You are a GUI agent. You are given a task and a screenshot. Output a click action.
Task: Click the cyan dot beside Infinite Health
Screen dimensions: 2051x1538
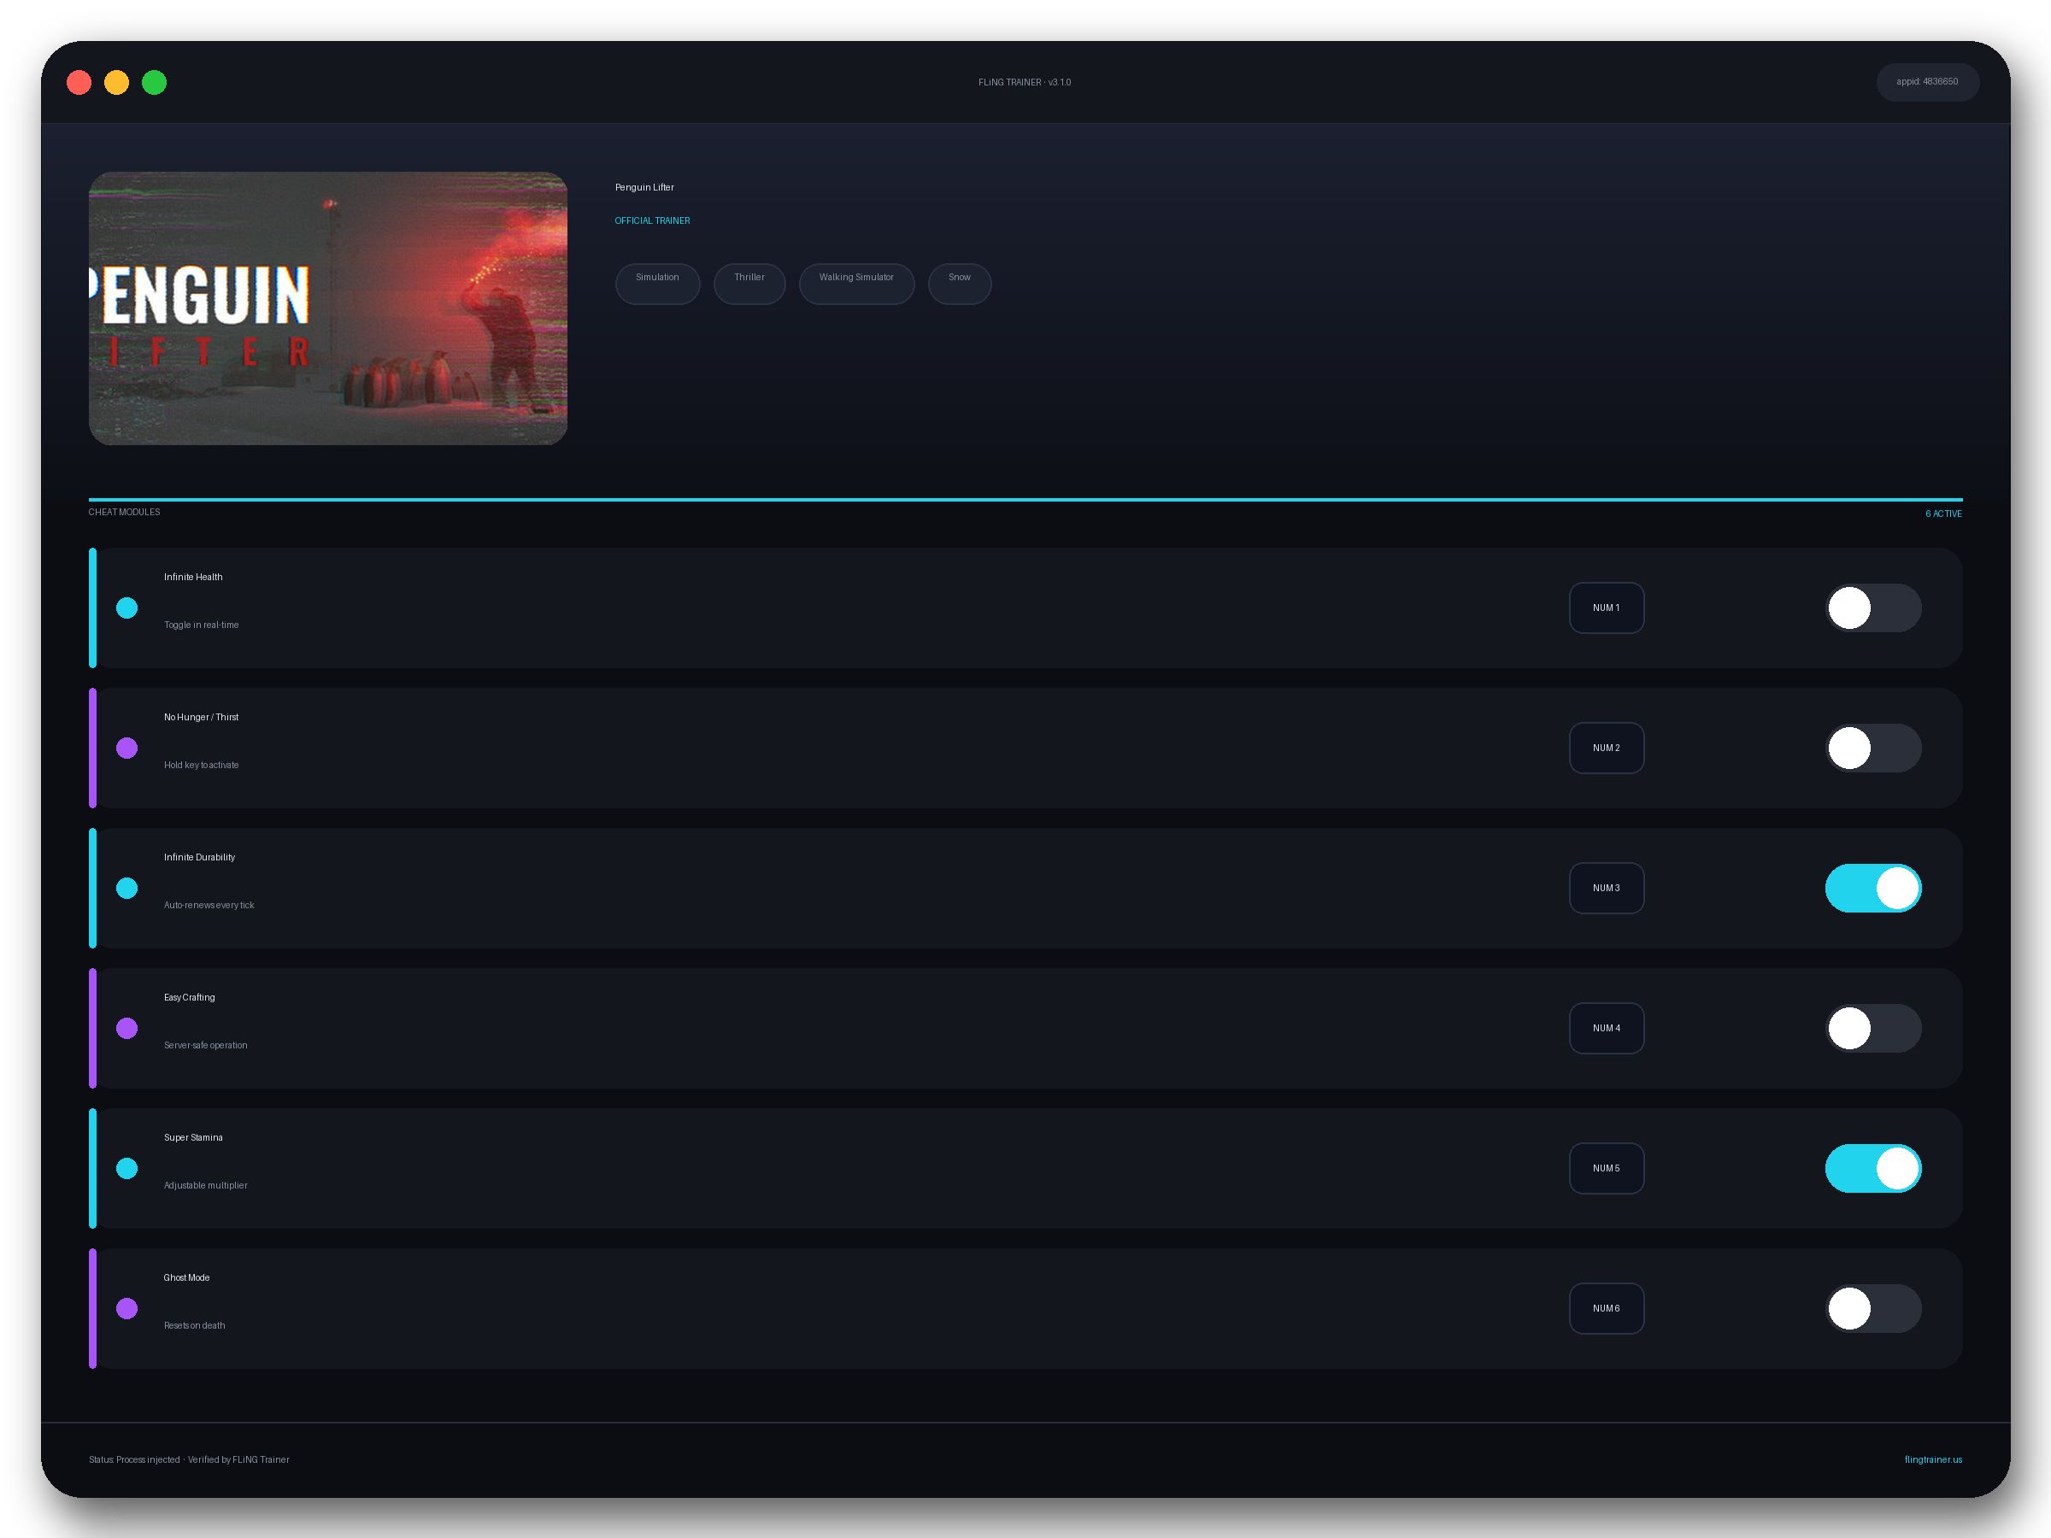tap(127, 608)
